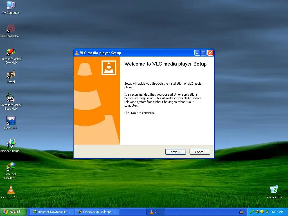
Task: Click the on-screen keyboard taskbar icon
Action: 241,212
